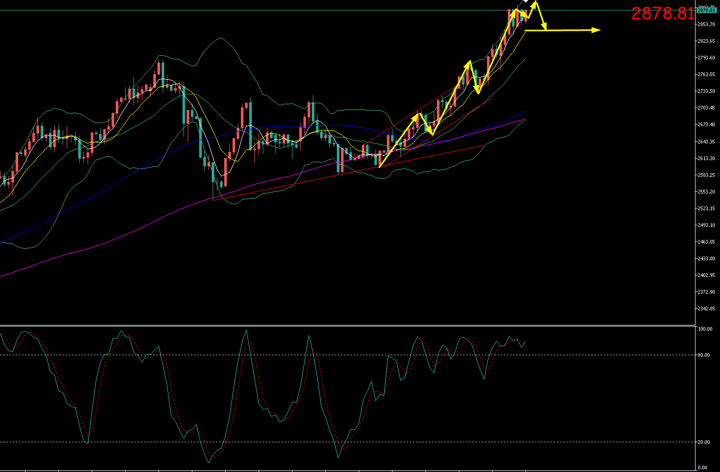Viewport: 720px width, 472px height.
Task: Select the 2673.40 price axis label
Action: point(706,125)
